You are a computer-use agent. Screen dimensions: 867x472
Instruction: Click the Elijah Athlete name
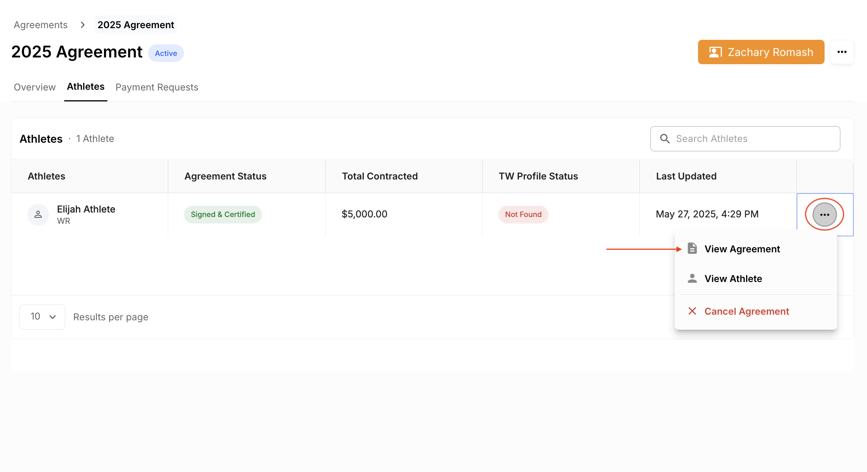pos(86,209)
